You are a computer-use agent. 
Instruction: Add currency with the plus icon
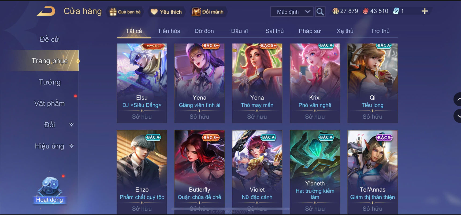425,11
